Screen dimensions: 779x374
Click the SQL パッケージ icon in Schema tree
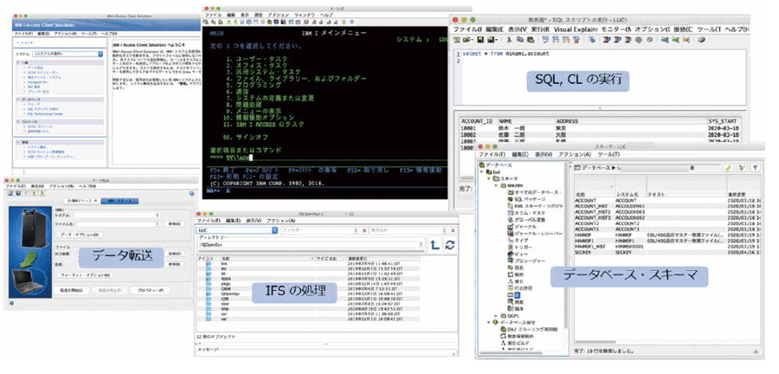click(510, 198)
